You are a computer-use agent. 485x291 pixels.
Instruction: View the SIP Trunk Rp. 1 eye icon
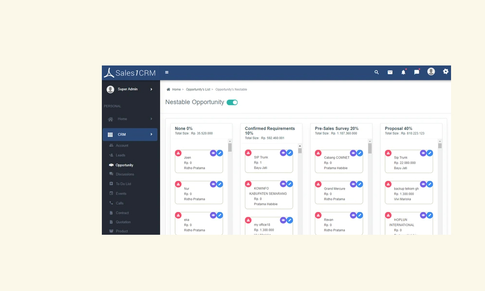click(283, 153)
